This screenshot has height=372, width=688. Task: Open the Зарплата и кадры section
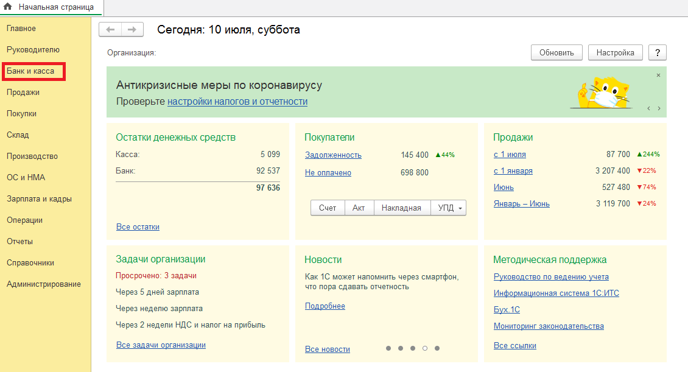[x=39, y=199]
